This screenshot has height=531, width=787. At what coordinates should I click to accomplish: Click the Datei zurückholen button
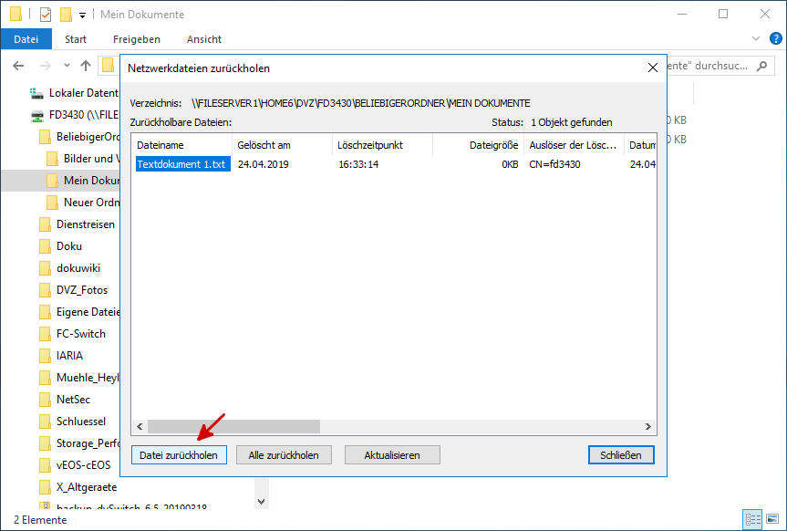[179, 454]
